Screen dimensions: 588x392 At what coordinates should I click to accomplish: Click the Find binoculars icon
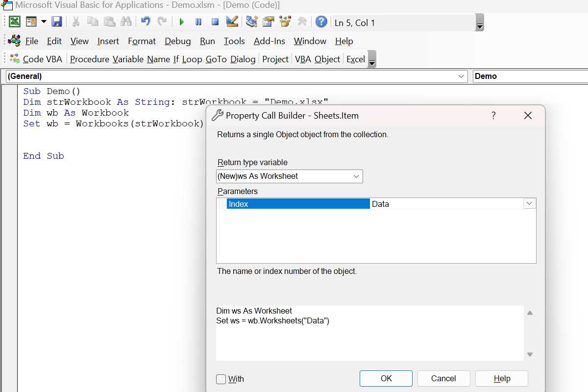click(x=126, y=22)
